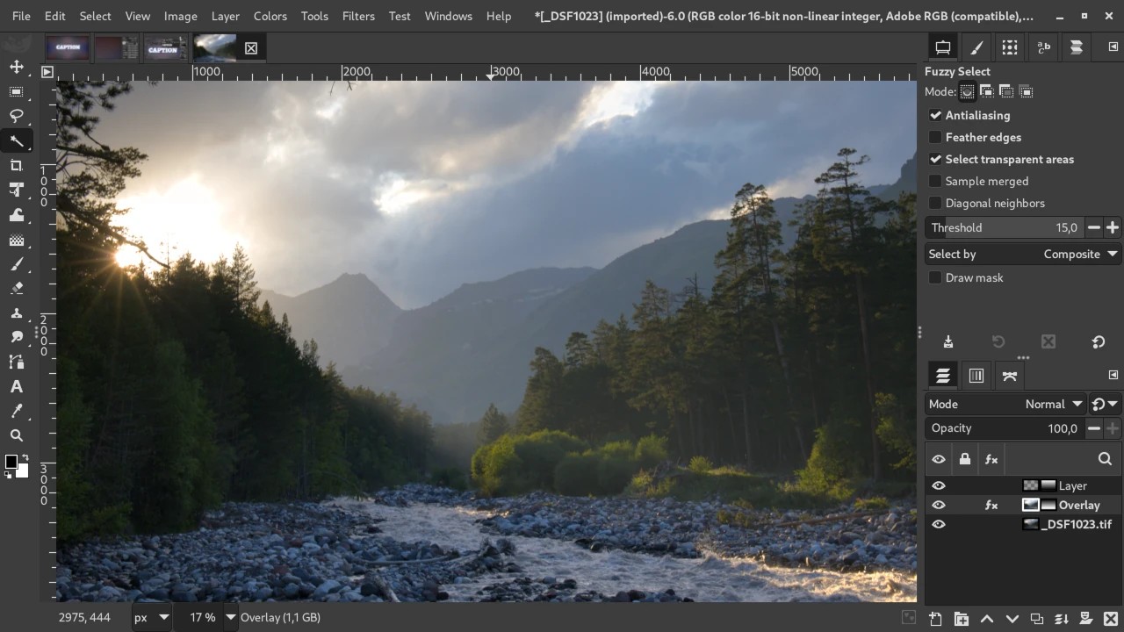Switch to the Channels tab
The image size is (1124, 632).
[976, 376]
